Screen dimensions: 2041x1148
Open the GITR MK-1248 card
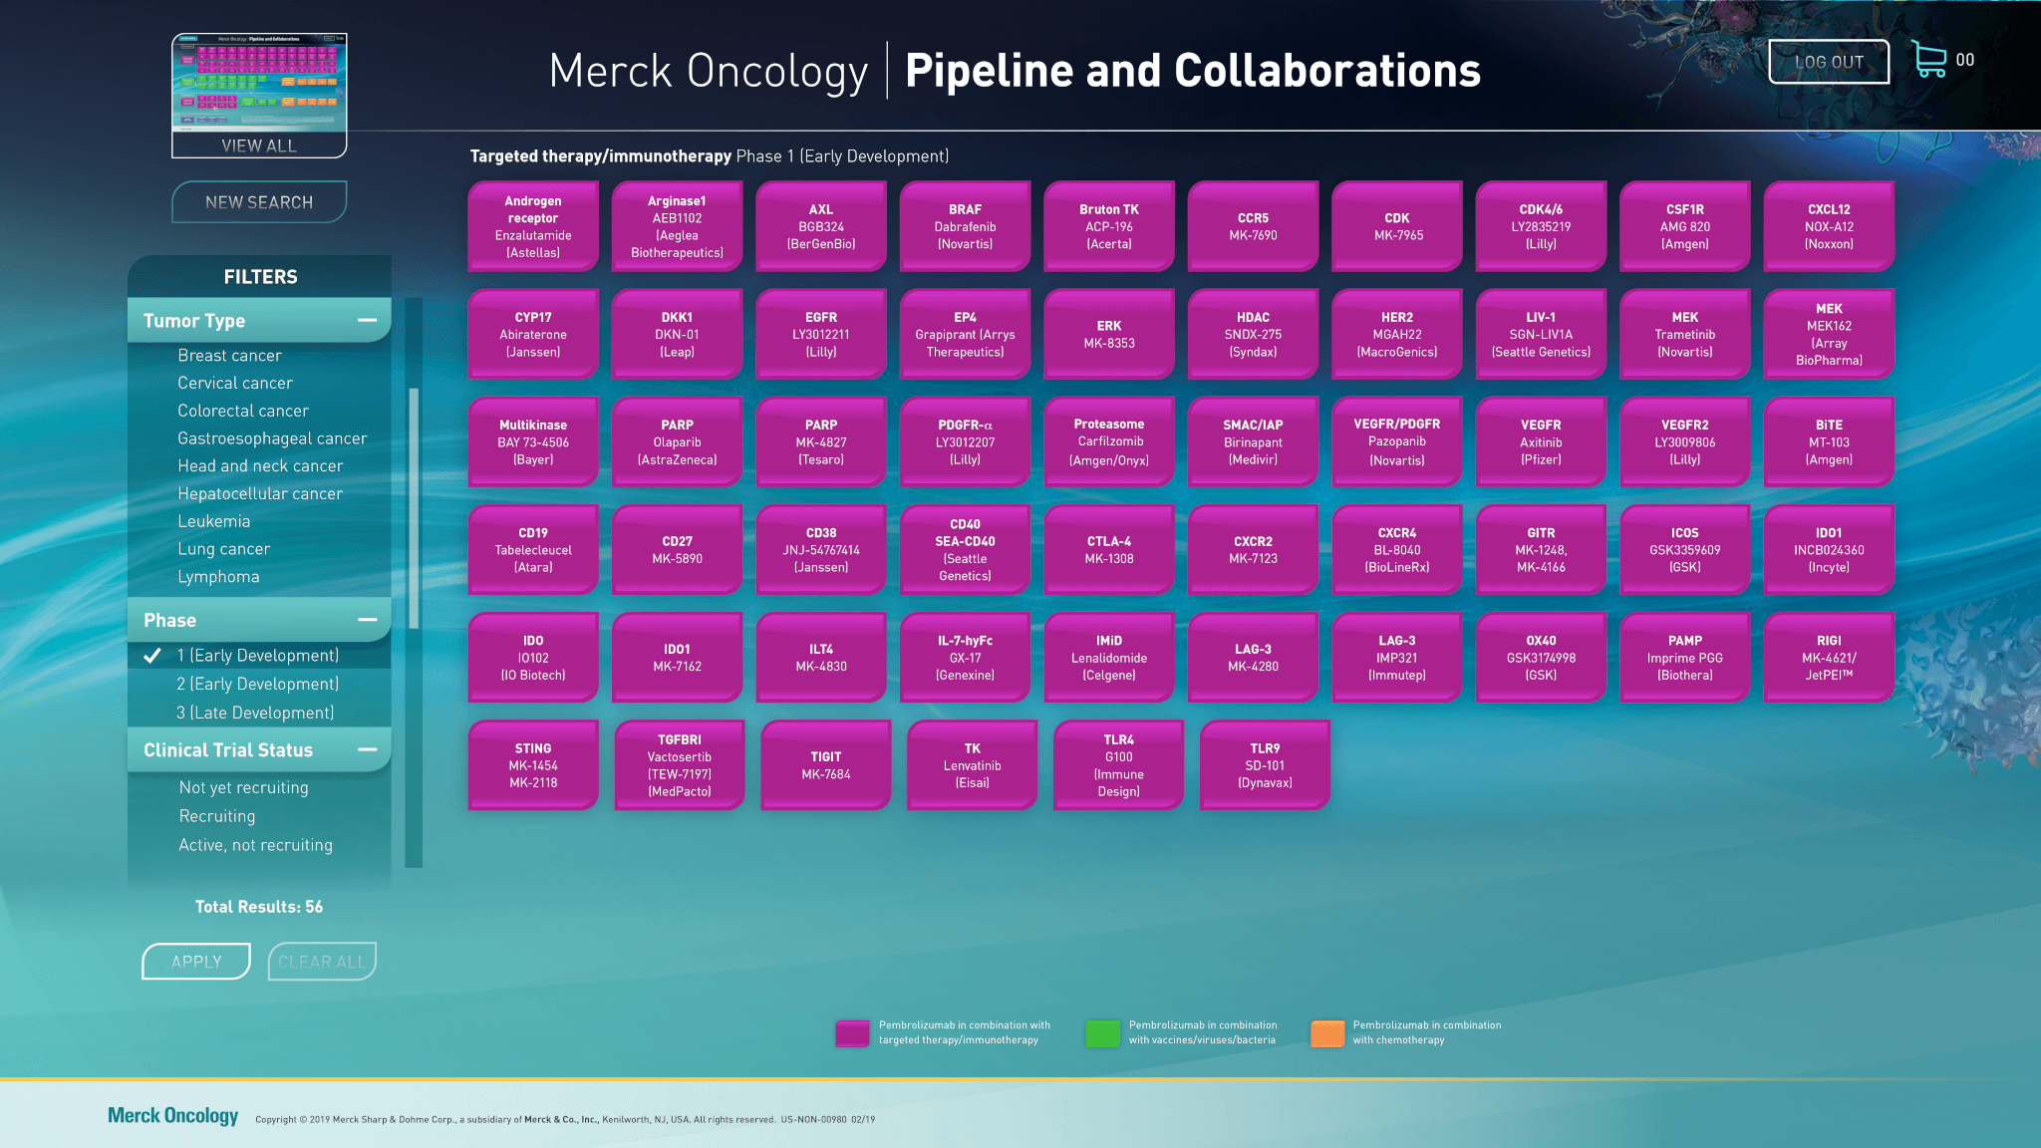coord(1541,549)
